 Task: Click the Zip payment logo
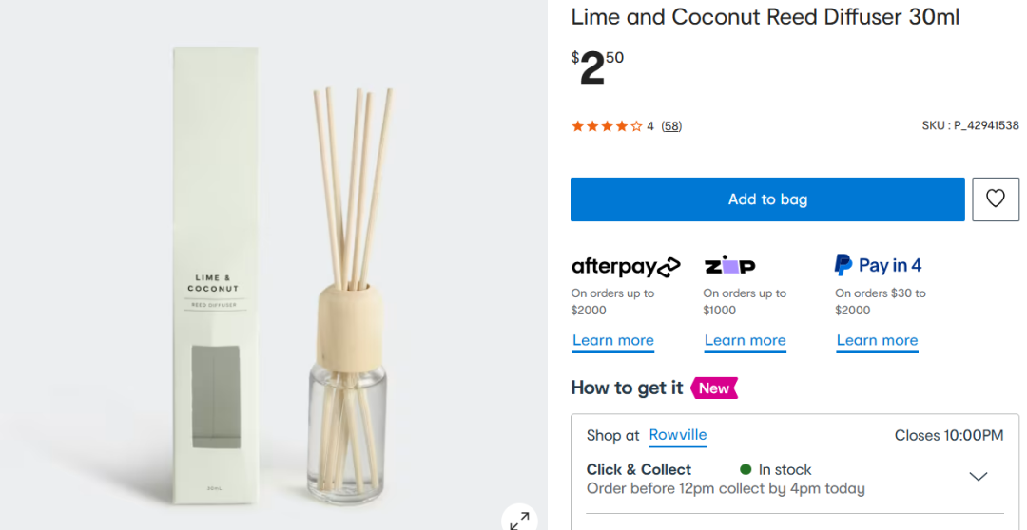[x=729, y=266]
